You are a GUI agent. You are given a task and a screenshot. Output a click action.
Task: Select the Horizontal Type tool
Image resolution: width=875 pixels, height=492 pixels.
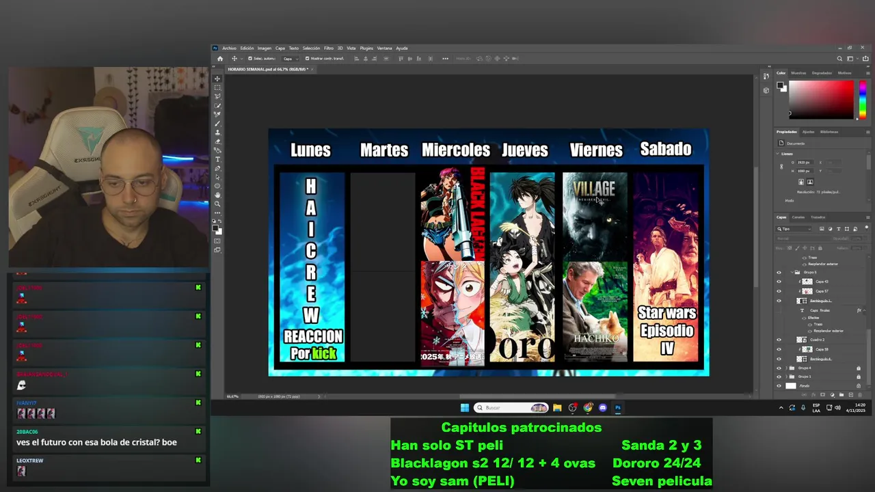[x=217, y=159]
